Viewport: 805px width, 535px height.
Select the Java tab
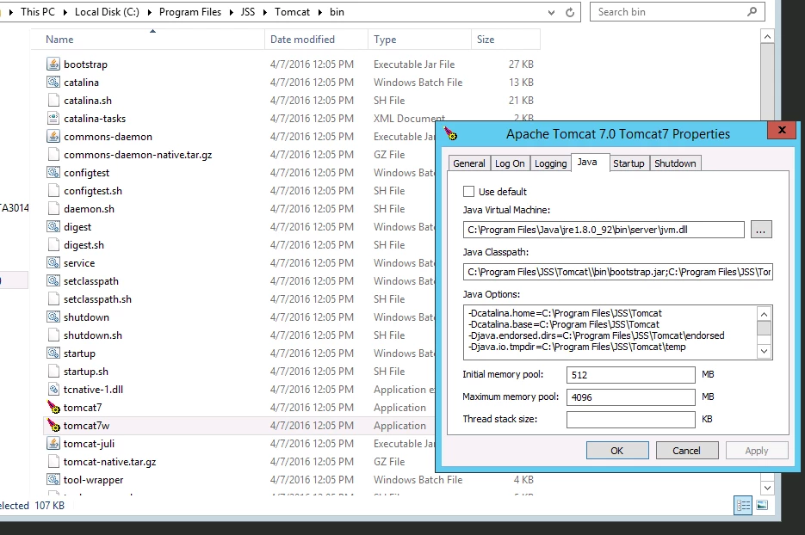pyautogui.click(x=590, y=162)
